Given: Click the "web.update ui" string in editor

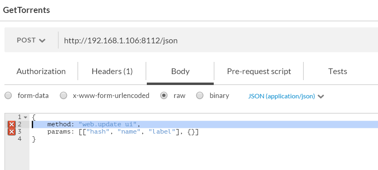Looking at the screenshot, I should coord(107,125).
